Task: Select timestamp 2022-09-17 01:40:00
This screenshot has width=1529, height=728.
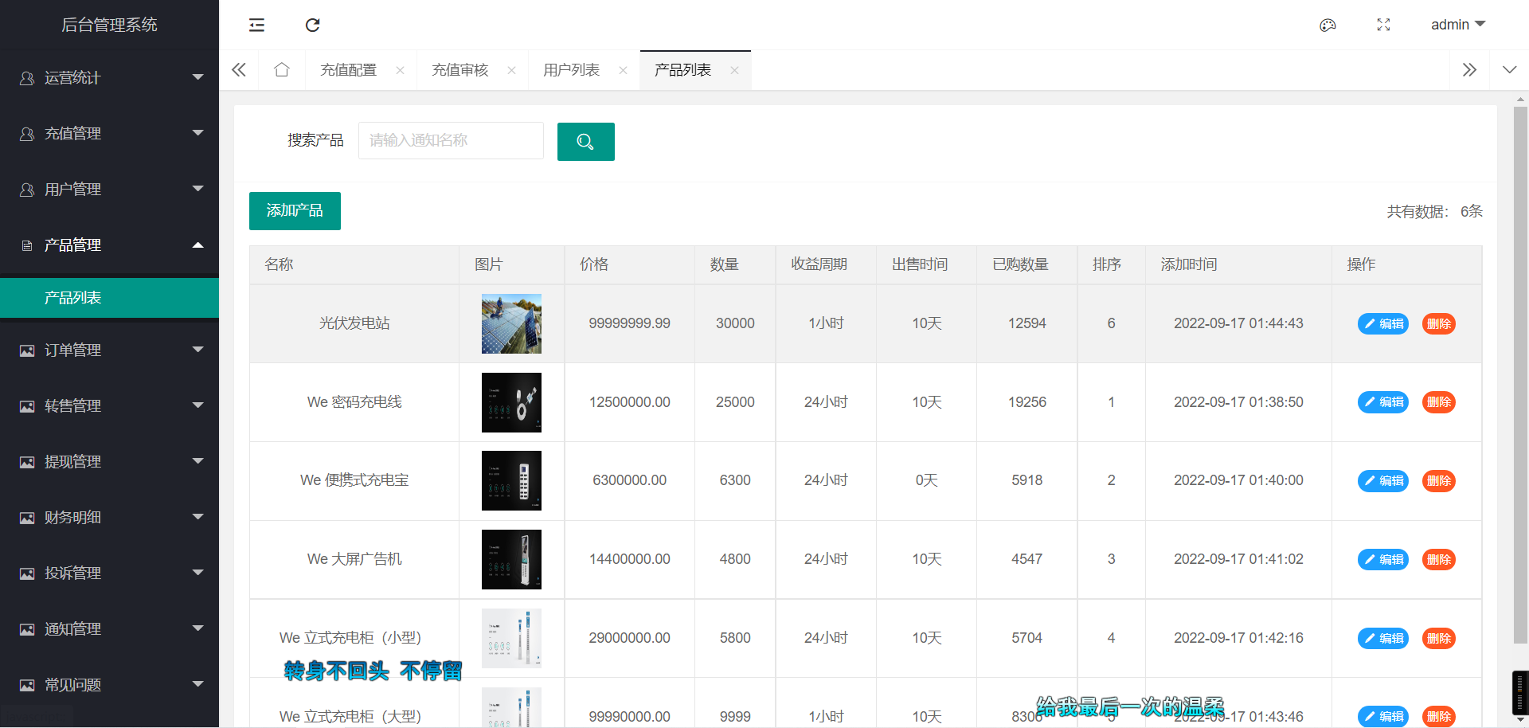Action: click(x=1238, y=480)
